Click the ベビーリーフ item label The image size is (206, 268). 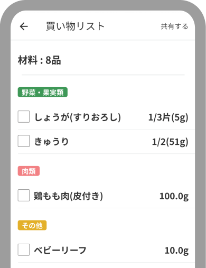(x=60, y=250)
